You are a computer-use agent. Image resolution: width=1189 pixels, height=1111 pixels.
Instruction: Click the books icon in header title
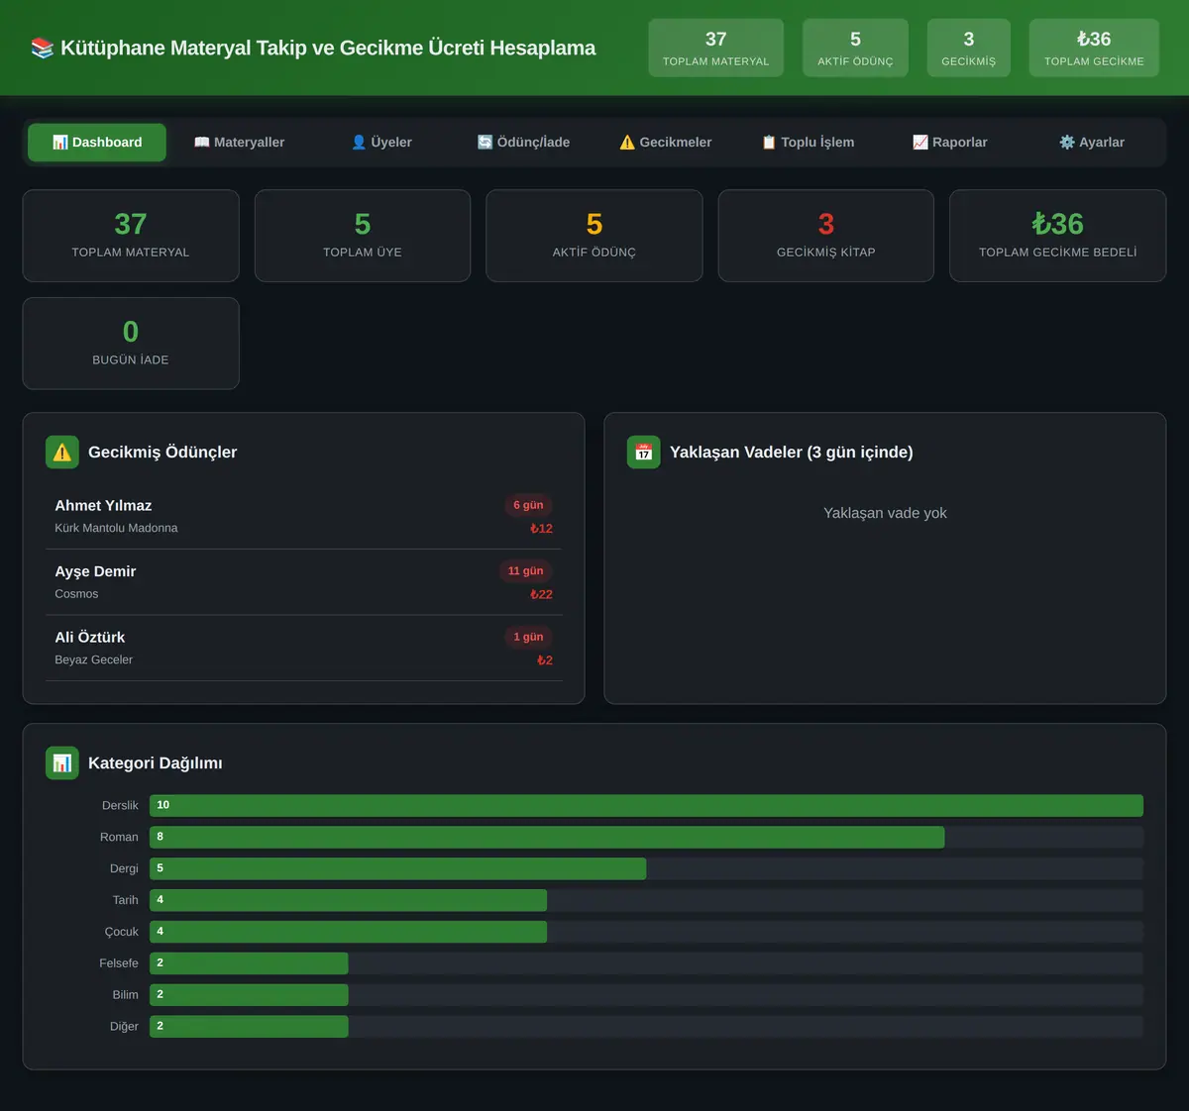(42, 48)
